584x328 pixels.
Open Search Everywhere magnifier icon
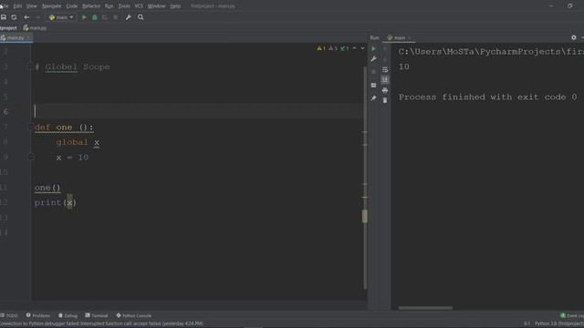pos(141,17)
